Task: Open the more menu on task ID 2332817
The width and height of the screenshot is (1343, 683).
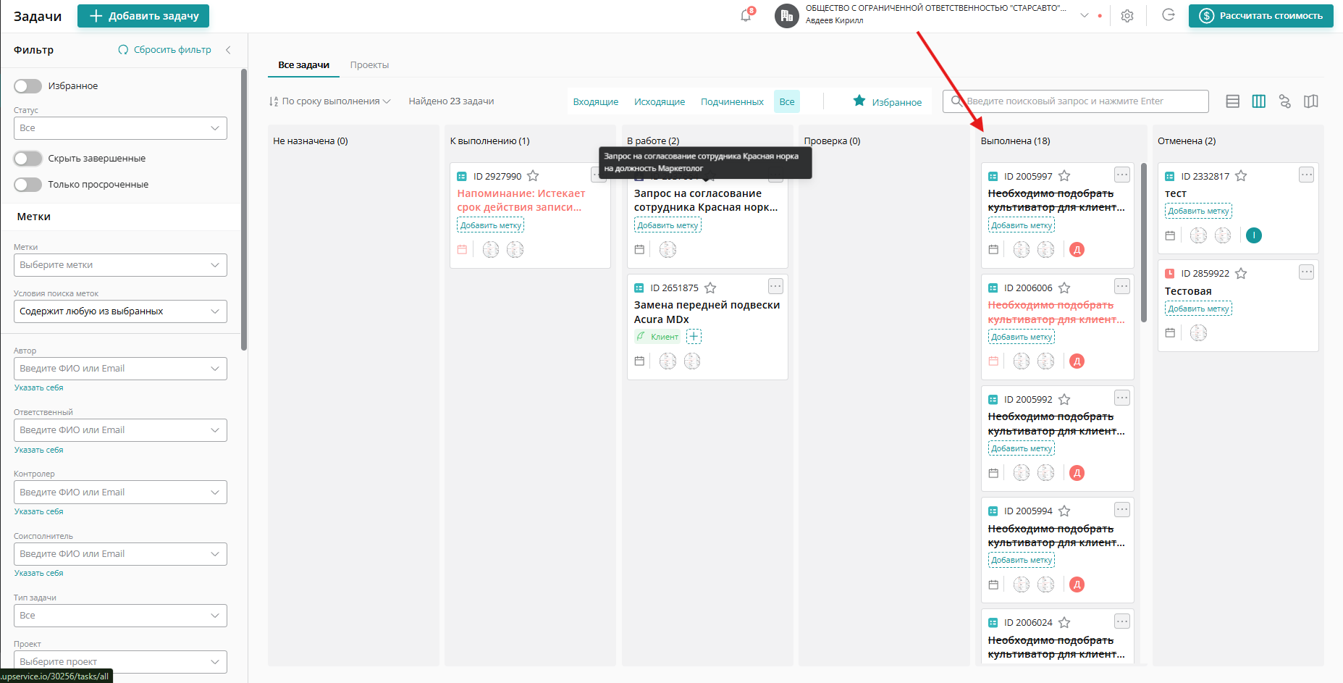Action: [x=1306, y=175]
